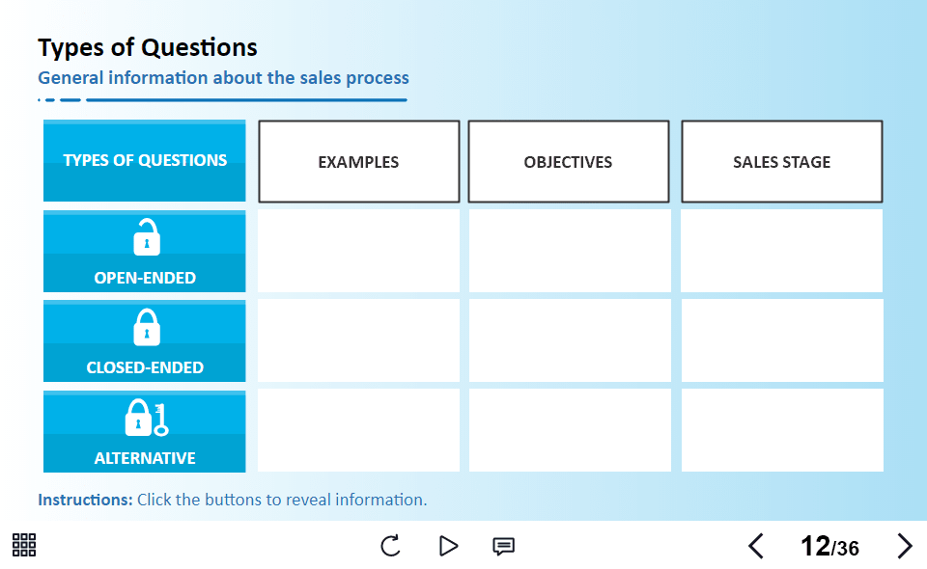Click the SALES STAGE header box
Screen dimensions: 927x569
(781, 161)
